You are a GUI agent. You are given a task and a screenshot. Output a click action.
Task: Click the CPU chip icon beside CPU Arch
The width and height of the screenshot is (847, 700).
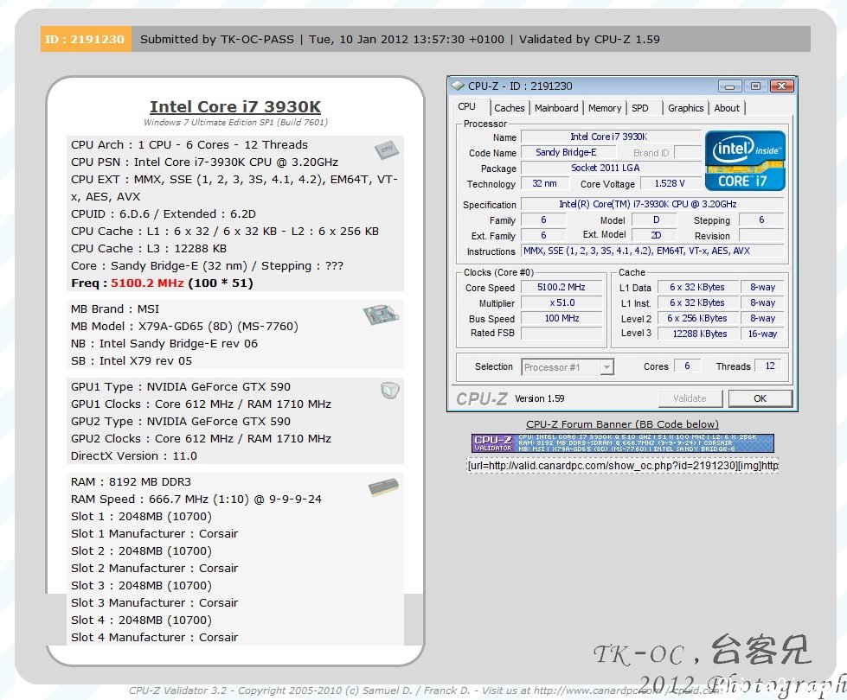pos(387,149)
